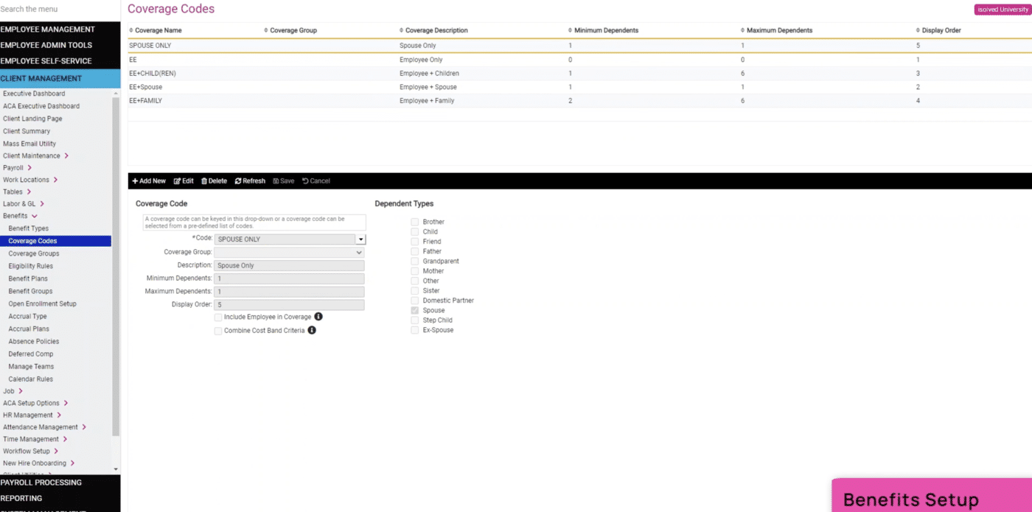Screen dimensions: 1032x512
Task: Uncheck the Spouse dependent type
Action: pyautogui.click(x=414, y=310)
